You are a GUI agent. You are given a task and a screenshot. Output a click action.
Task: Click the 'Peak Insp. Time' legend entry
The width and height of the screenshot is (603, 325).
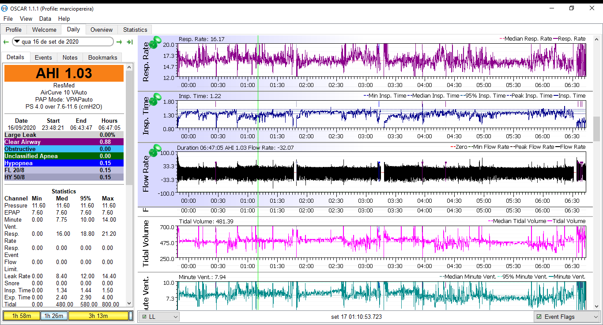[530, 95]
